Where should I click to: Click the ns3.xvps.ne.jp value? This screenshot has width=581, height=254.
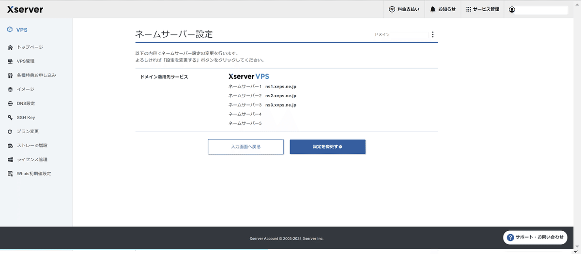(x=281, y=105)
